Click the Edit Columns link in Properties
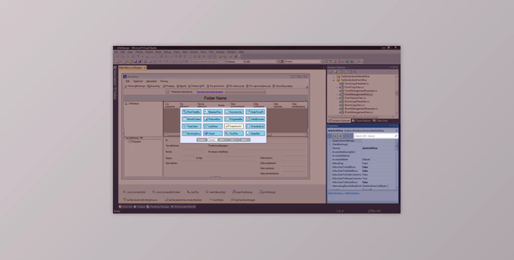Image resolution: width=514 pixels, height=260 pixels. 336,193
